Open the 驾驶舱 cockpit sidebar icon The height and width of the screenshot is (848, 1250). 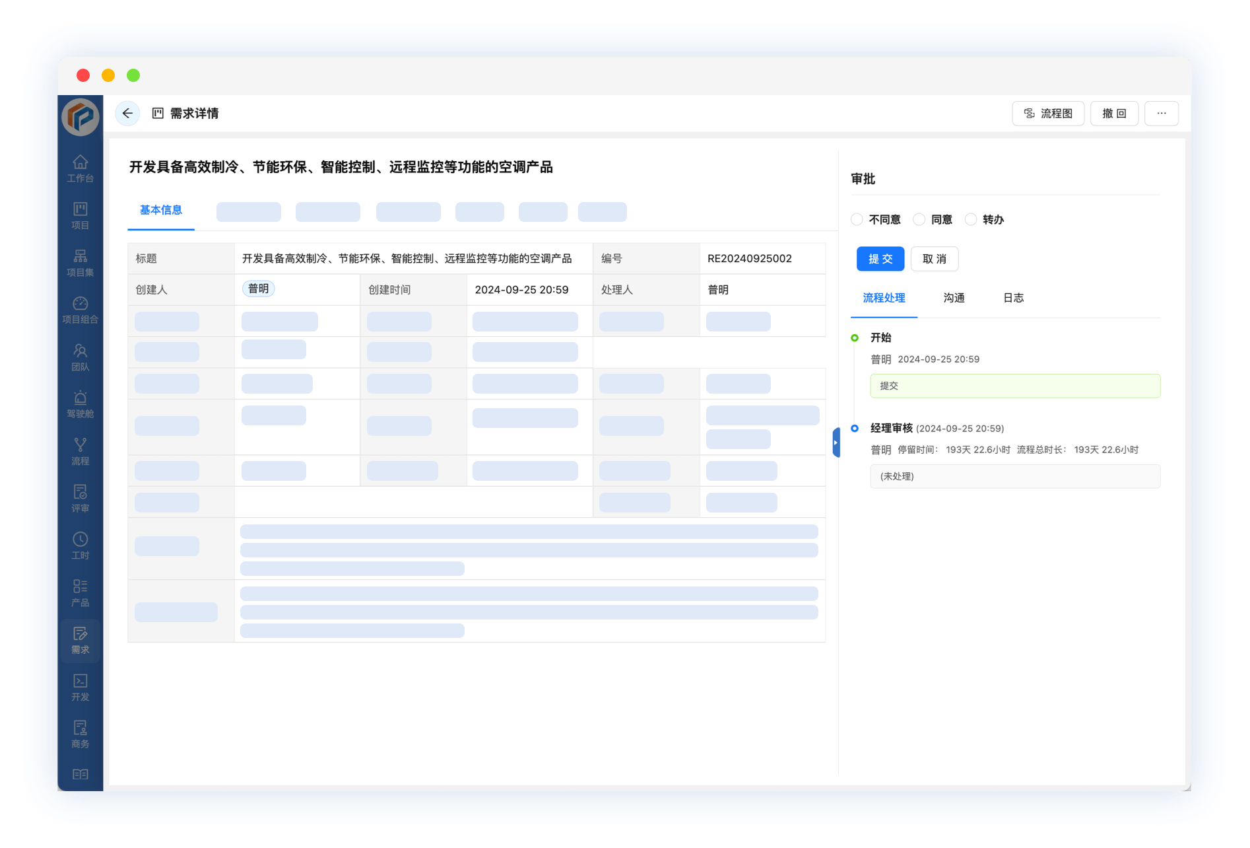(x=80, y=404)
